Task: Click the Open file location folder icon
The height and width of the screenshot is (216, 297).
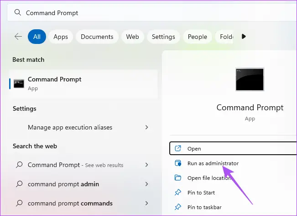Action: click(178, 178)
